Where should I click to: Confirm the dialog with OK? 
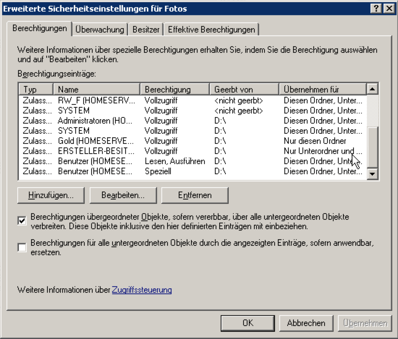coord(248,323)
